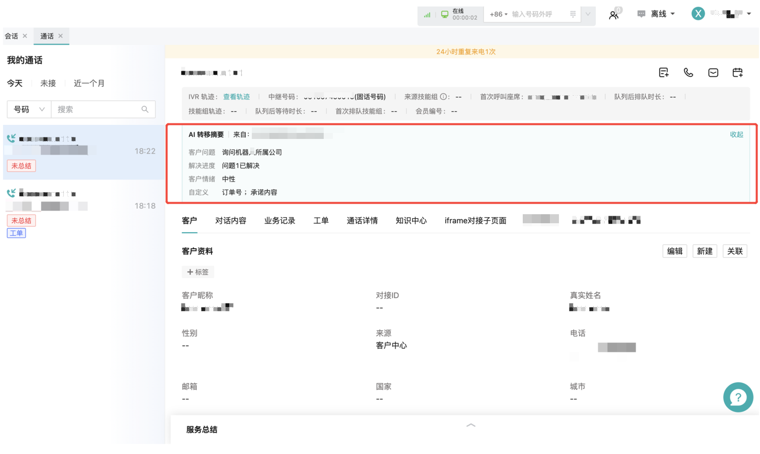Image resolution: width=760 pixels, height=454 pixels.
Task: Filter calls by 近一个月
Action: click(x=89, y=83)
